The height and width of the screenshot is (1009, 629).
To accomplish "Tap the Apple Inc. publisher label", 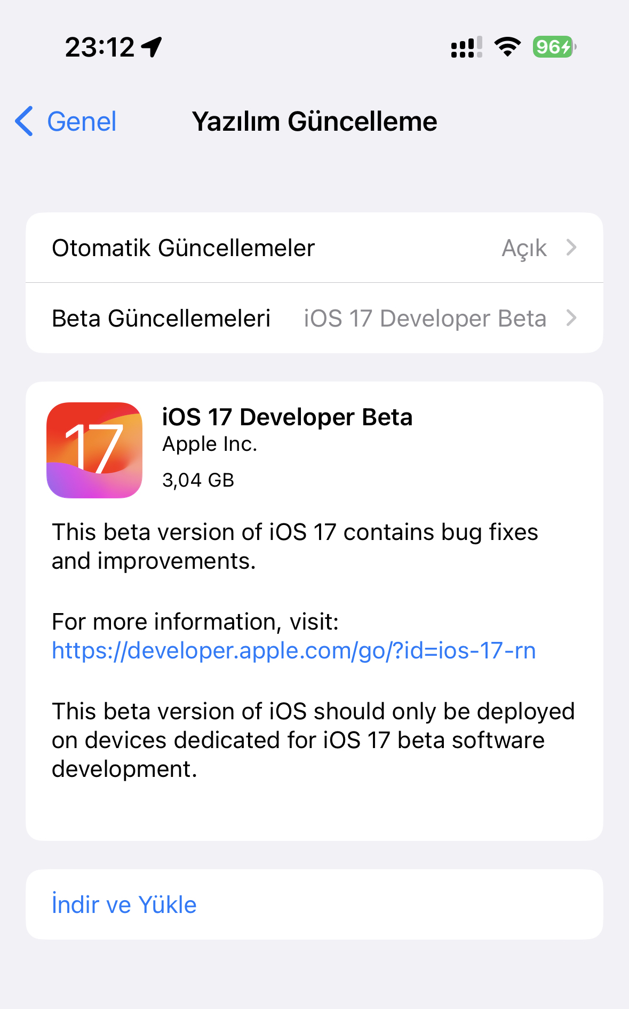I will pos(210,444).
